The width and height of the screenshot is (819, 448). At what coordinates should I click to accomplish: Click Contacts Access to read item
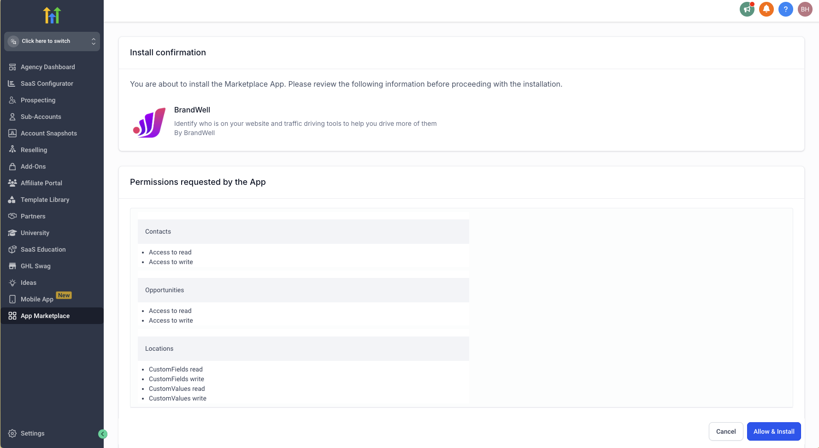click(x=170, y=252)
